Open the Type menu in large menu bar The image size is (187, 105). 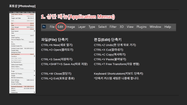tap(92, 27)
